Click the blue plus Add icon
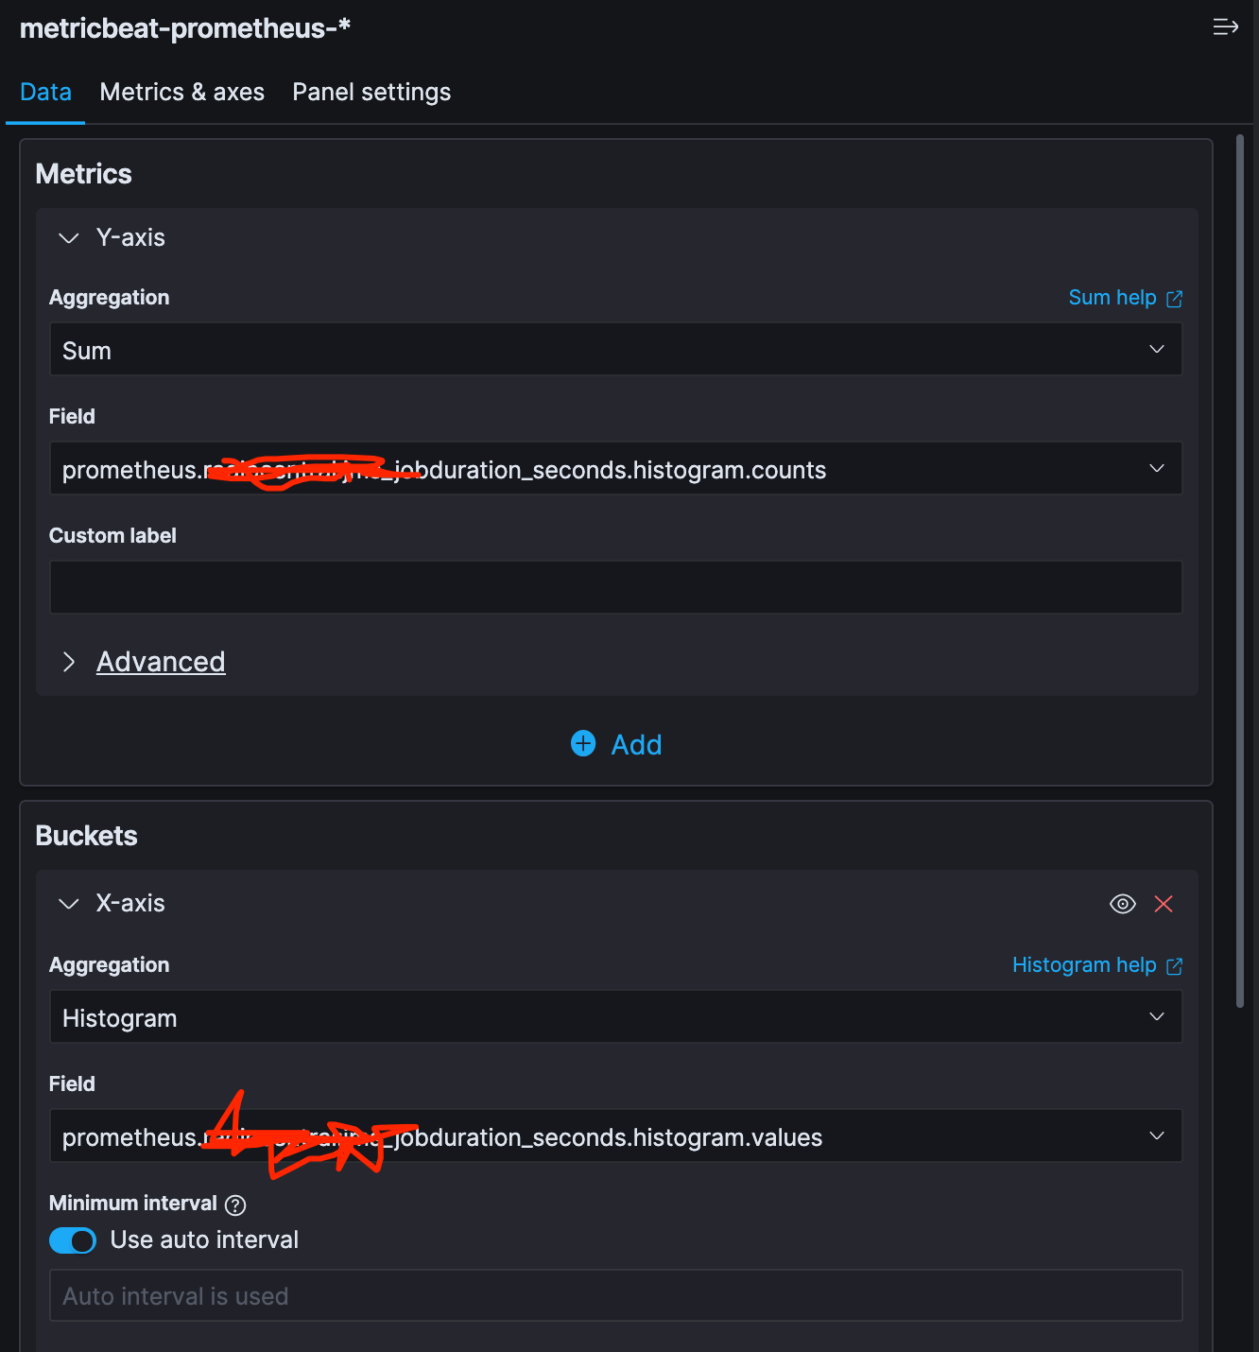Viewport: 1259px width, 1352px height. pos(583,744)
